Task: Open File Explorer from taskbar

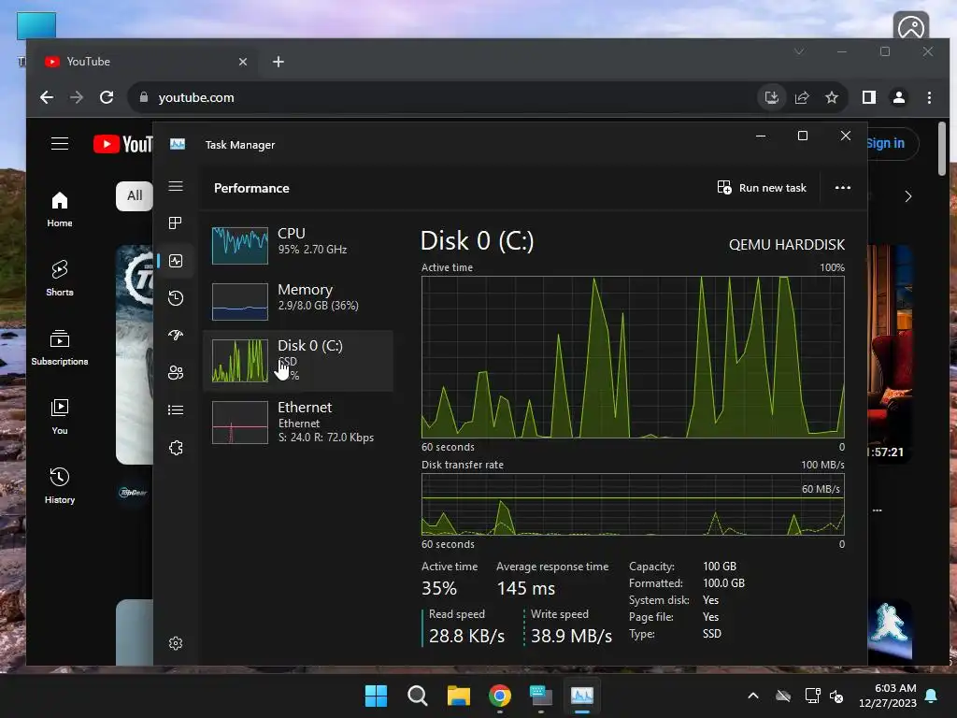Action: tap(458, 696)
